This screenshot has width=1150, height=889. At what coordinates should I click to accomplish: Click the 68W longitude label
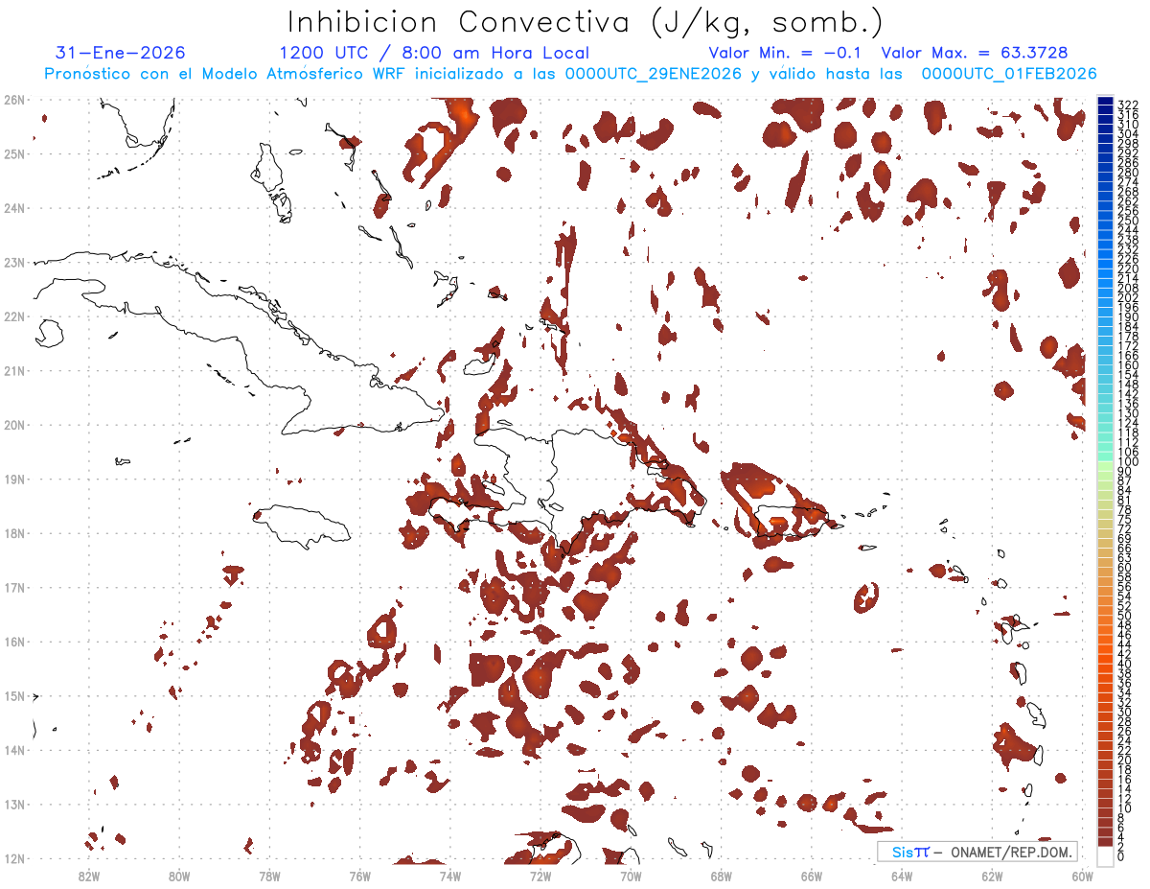(x=722, y=876)
